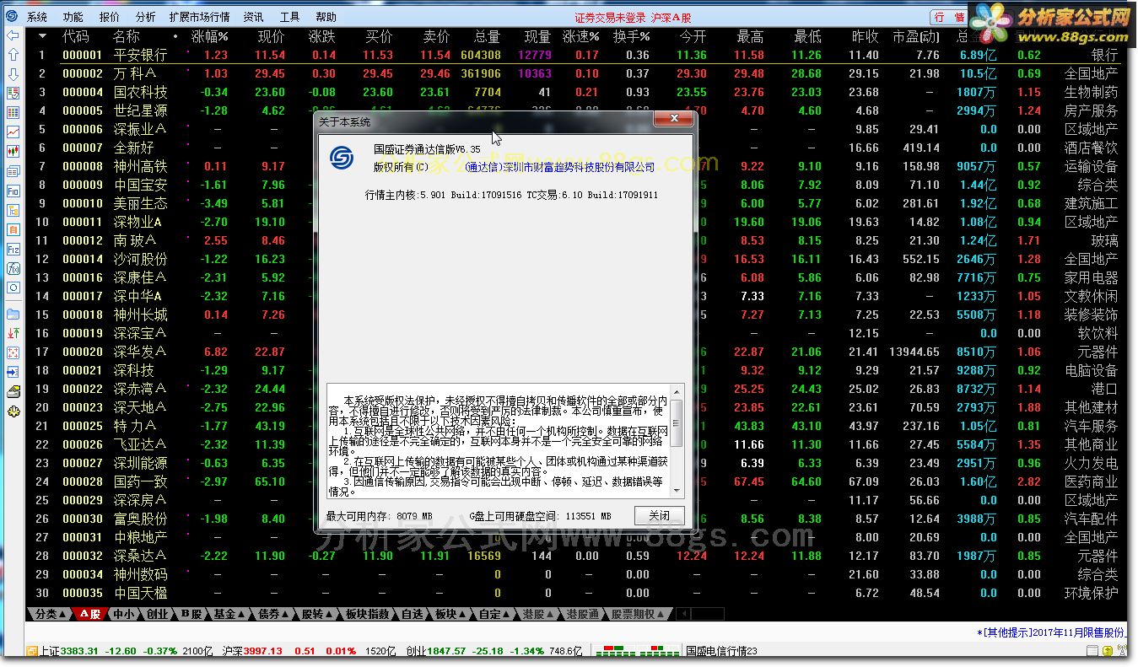Open the candlestick K-line chart icon
Viewport: 1138px width, 667px height.
13,151
